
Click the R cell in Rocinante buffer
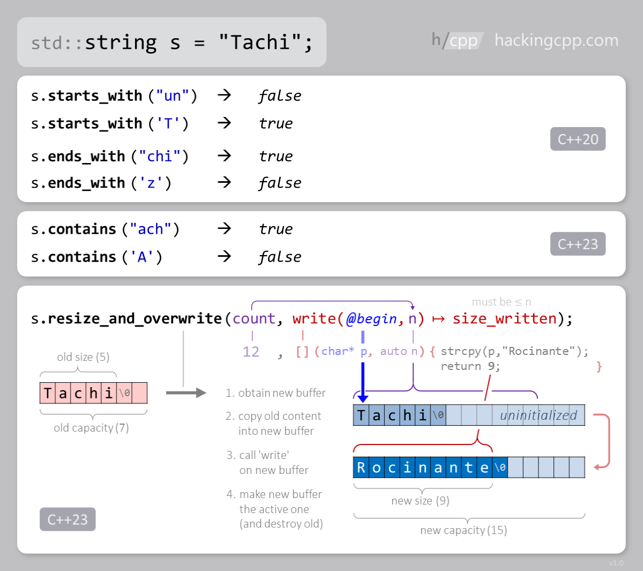coord(361,468)
